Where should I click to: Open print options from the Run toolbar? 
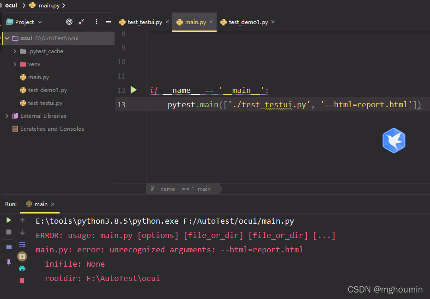22,268
